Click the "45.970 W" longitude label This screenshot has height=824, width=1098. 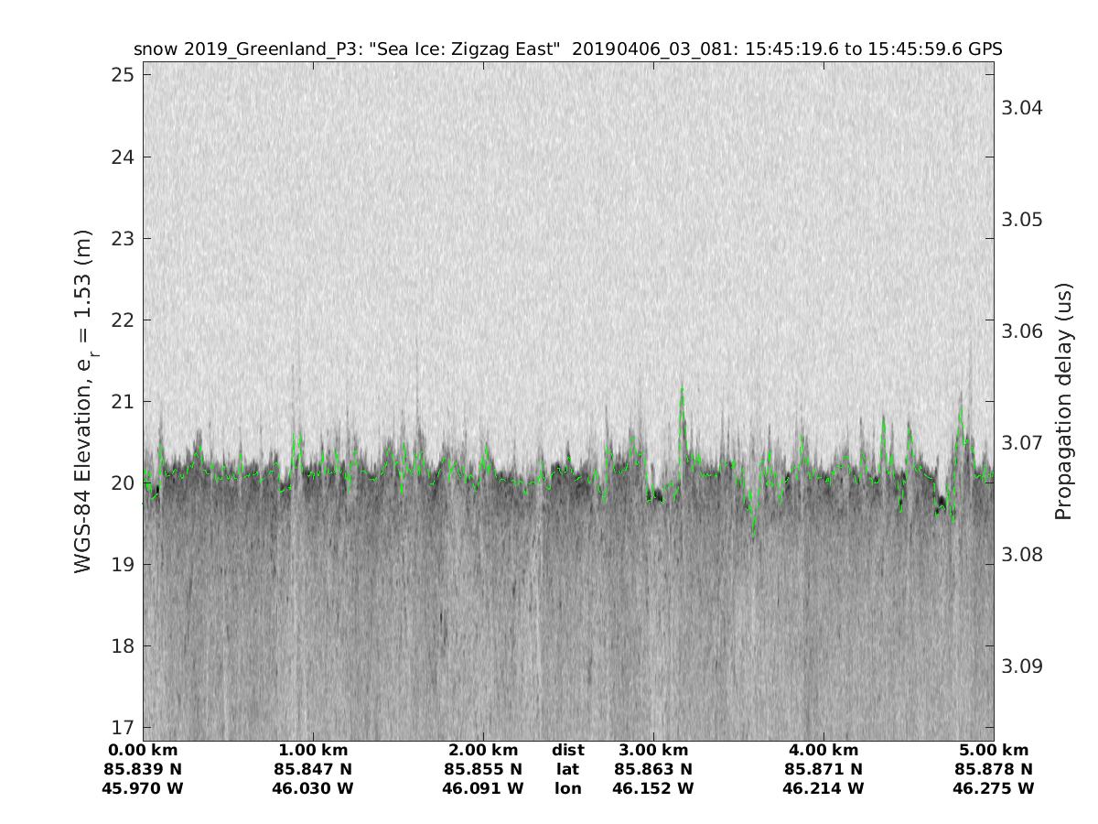coord(144,788)
